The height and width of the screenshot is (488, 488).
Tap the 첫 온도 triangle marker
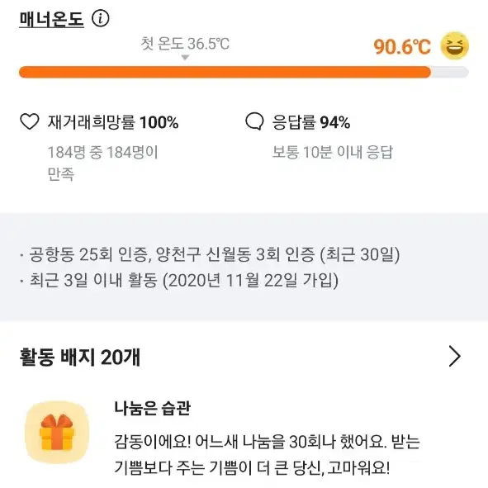click(185, 58)
